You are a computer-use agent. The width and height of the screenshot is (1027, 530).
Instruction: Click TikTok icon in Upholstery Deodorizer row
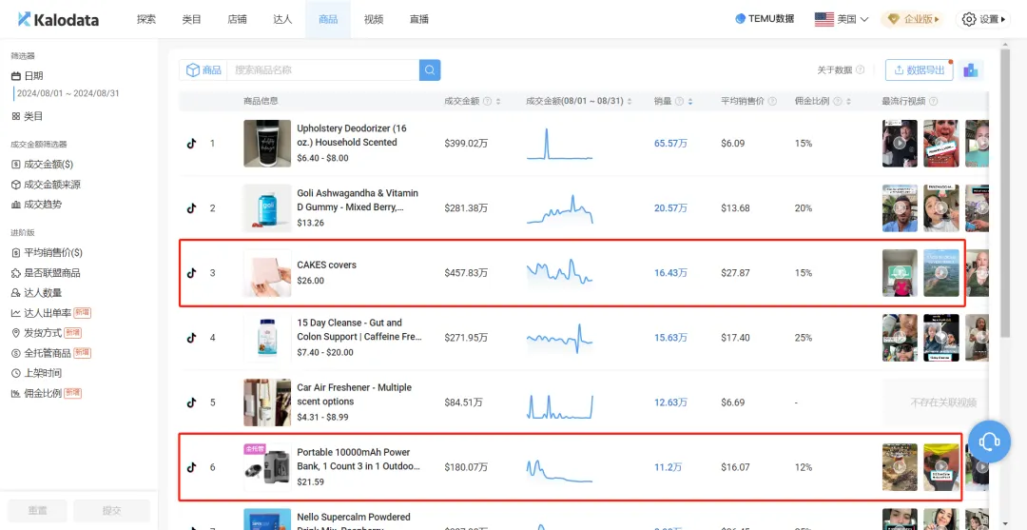pos(191,144)
